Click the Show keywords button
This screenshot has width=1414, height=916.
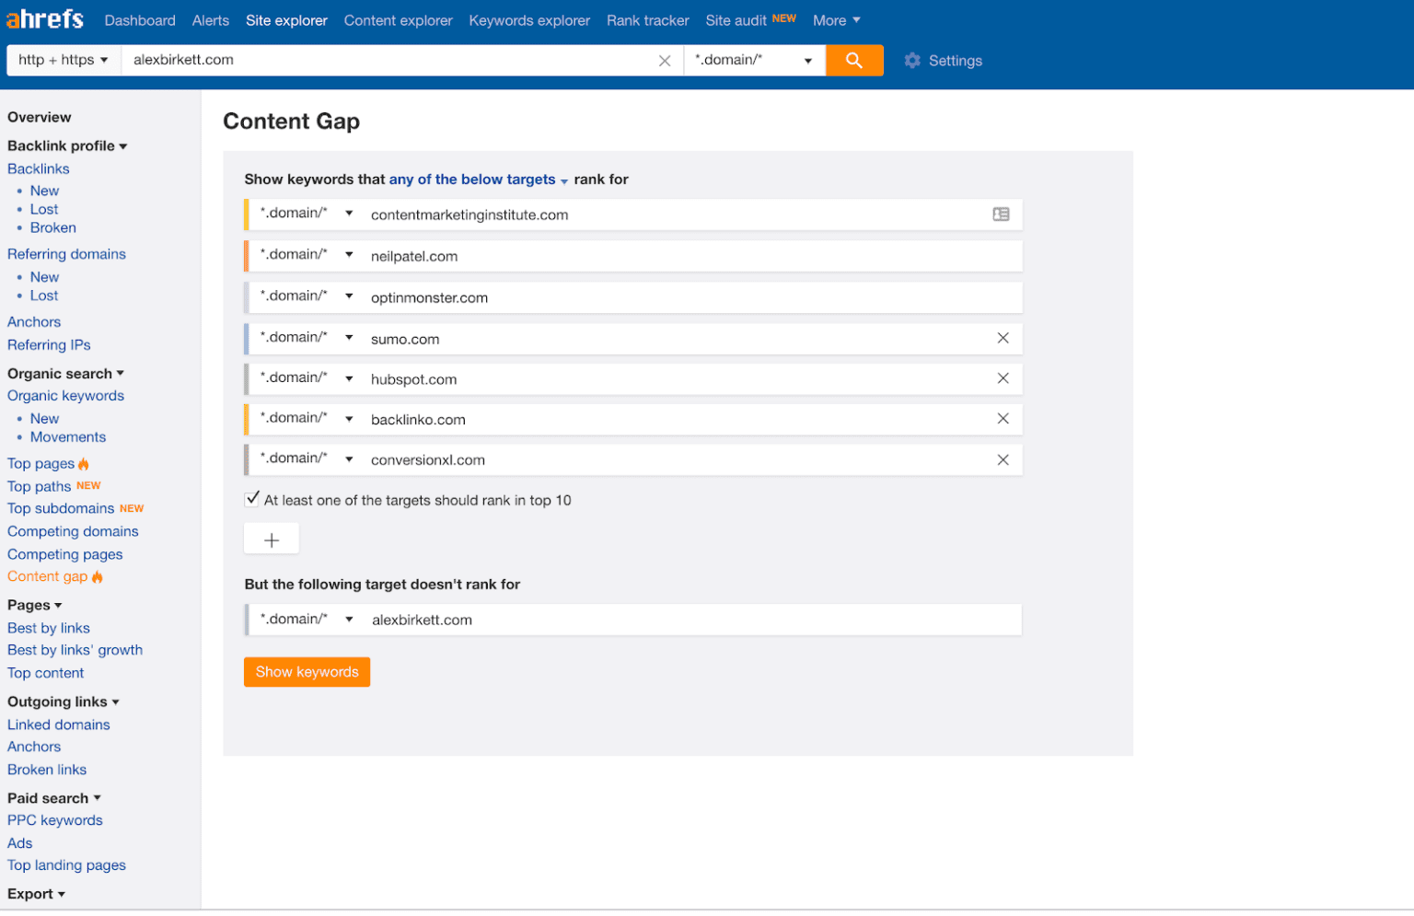tap(307, 672)
